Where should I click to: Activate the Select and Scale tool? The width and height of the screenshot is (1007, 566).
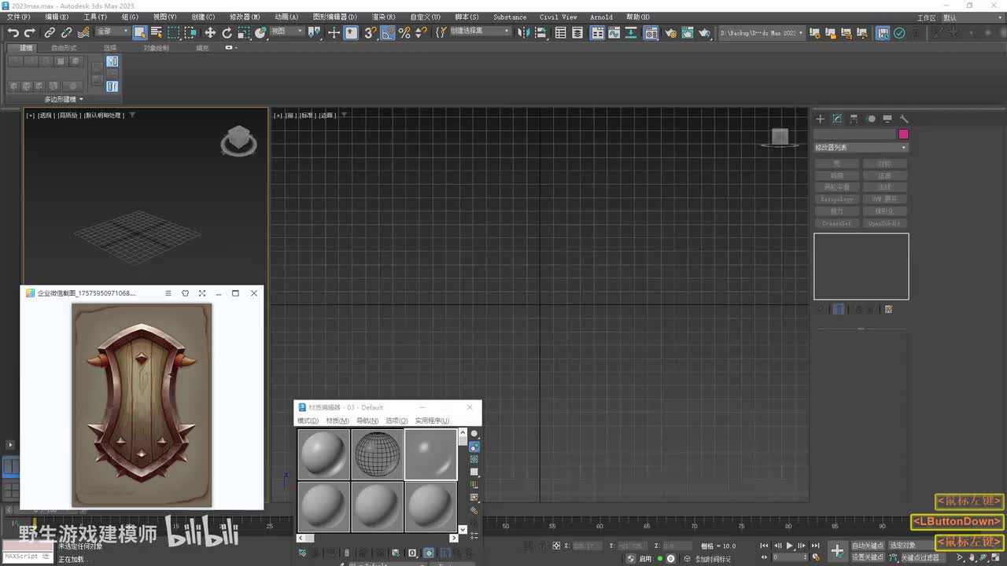244,32
